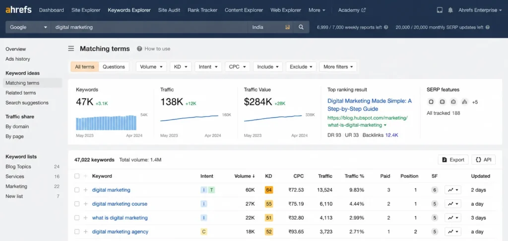The width and height of the screenshot is (508, 241).
Task: Open the Exclude filter dropdown
Action: 301,67
